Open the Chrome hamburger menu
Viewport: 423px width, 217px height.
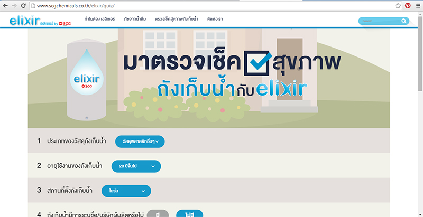click(417, 5)
